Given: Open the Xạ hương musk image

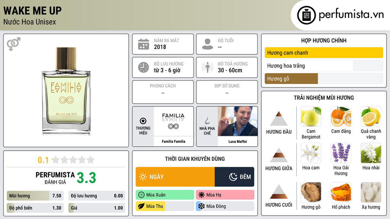Looking at the screenshot, I should pos(371,192).
